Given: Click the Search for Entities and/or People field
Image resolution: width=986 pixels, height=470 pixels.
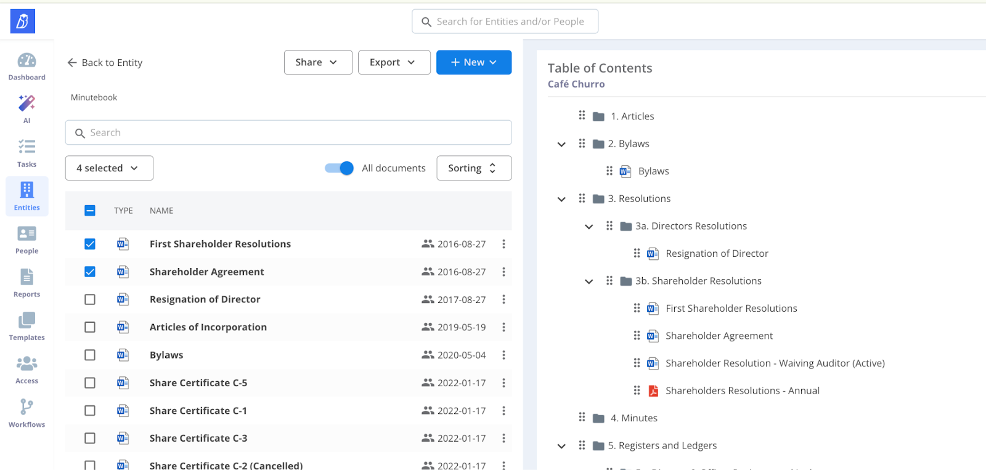Looking at the screenshot, I should [509, 22].
